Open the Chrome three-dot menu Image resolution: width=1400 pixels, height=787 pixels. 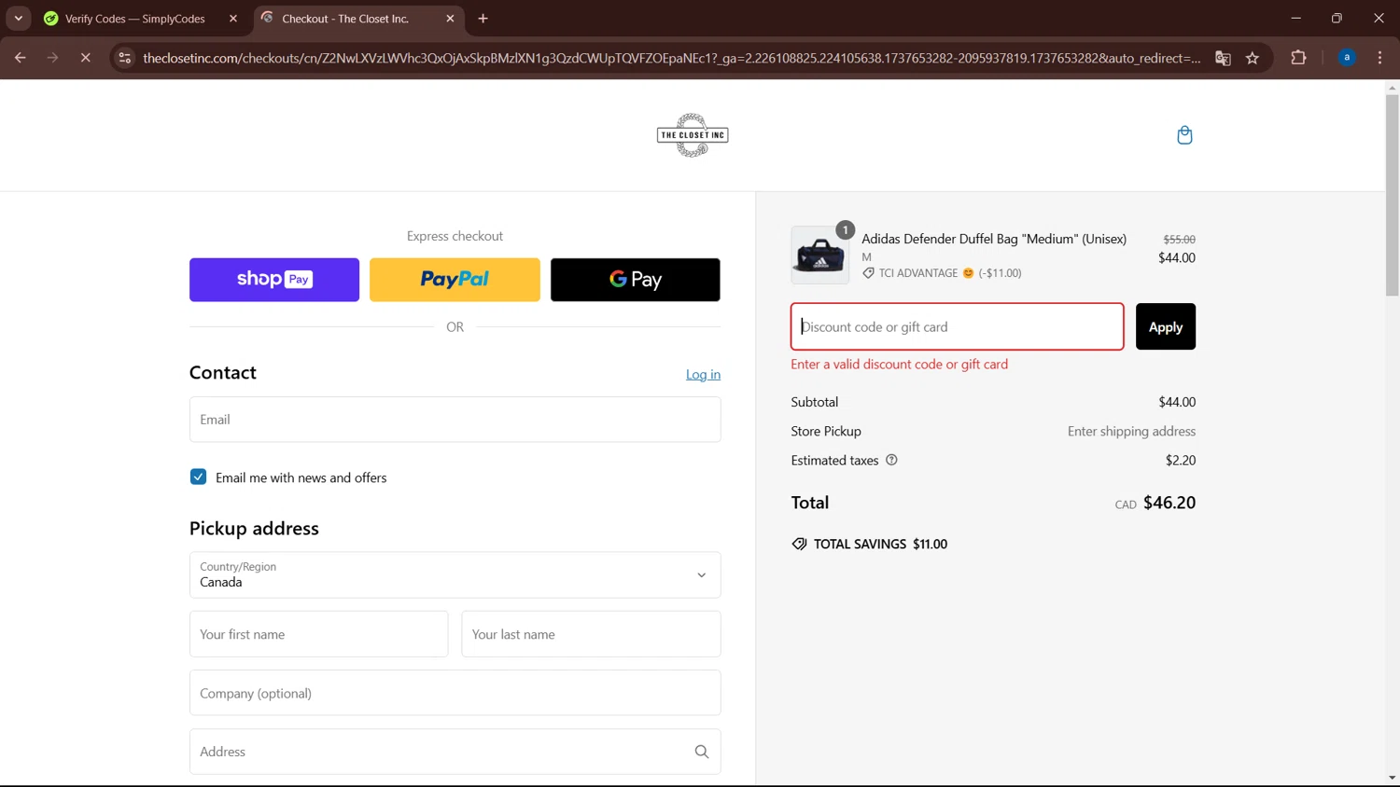(1379, 58)
